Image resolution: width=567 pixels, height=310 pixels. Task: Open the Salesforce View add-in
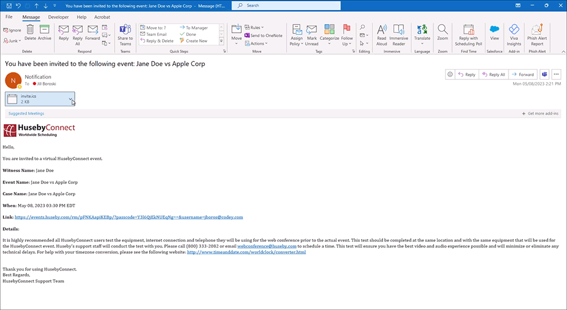point(494,33)
